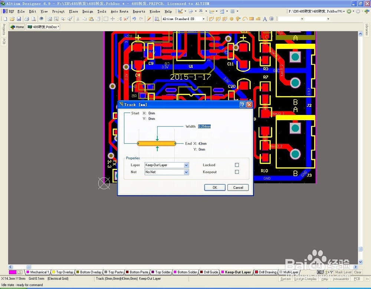The height and width of the screenshot is (289, 371).
Task: Click the track Width value field
Action: pos(204,127)
